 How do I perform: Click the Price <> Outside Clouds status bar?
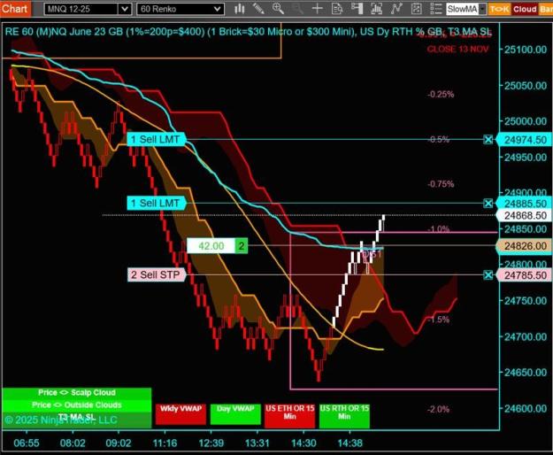coord(76,405)
